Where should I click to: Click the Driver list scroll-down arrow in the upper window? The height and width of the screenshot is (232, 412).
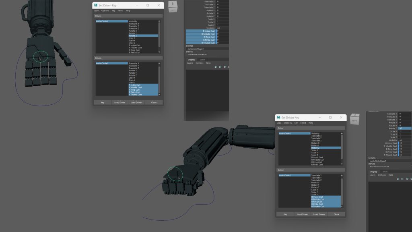tap(159, 52)
